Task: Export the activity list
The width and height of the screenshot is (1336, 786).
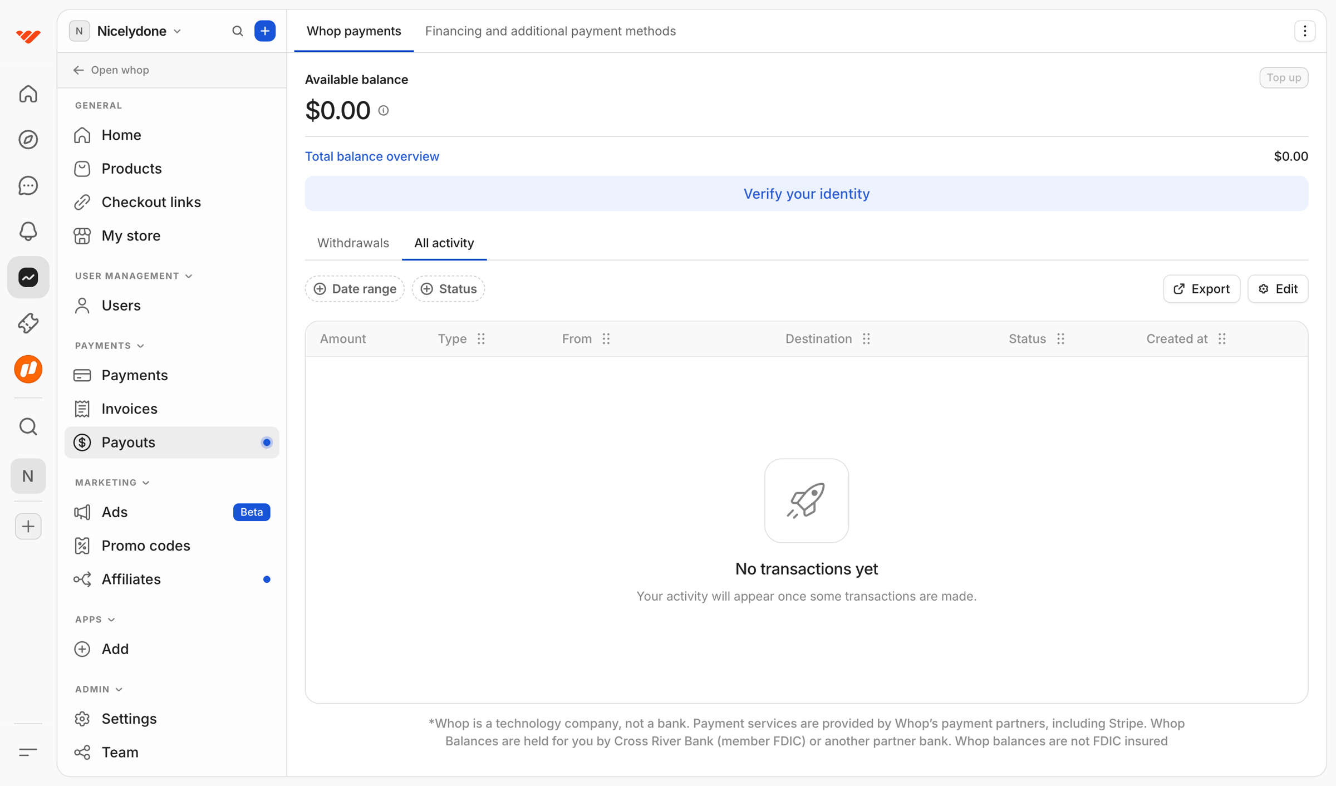Action: click(1201, 289)
